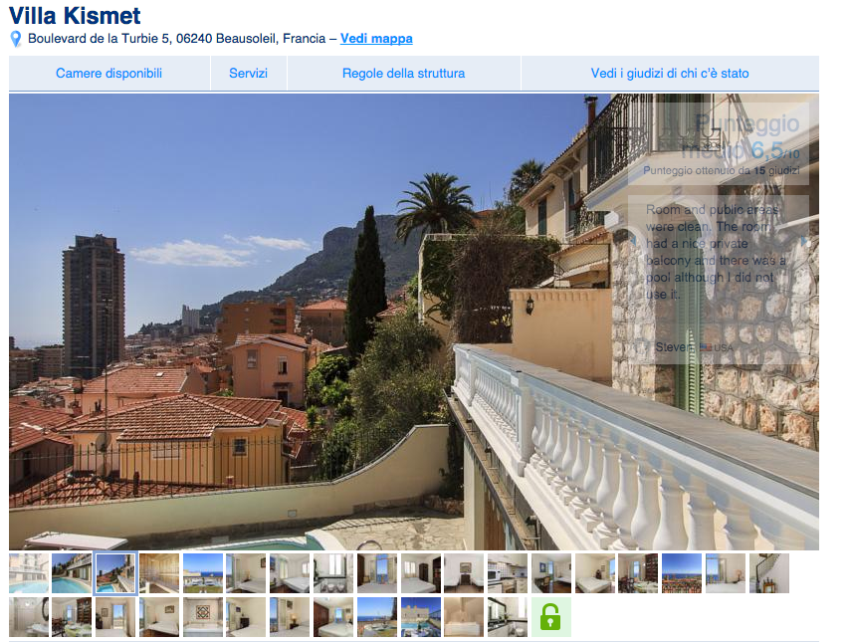Screen dimensions: 850x643
Task: Click the large main villa photo
Action: [x=414, y=322]
